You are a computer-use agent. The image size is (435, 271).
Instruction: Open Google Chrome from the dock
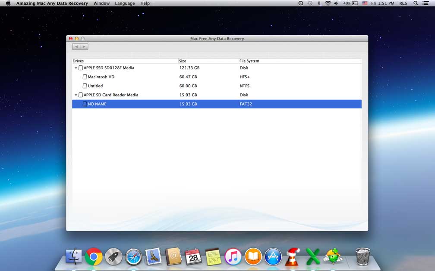[x=94, y=257]
